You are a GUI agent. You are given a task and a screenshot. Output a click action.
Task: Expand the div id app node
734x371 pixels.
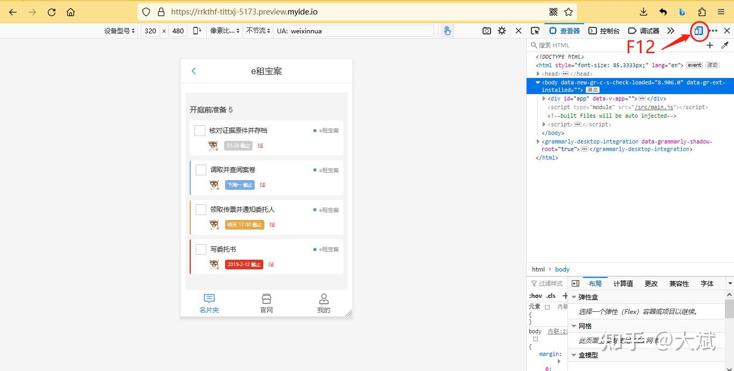[544, 98]
